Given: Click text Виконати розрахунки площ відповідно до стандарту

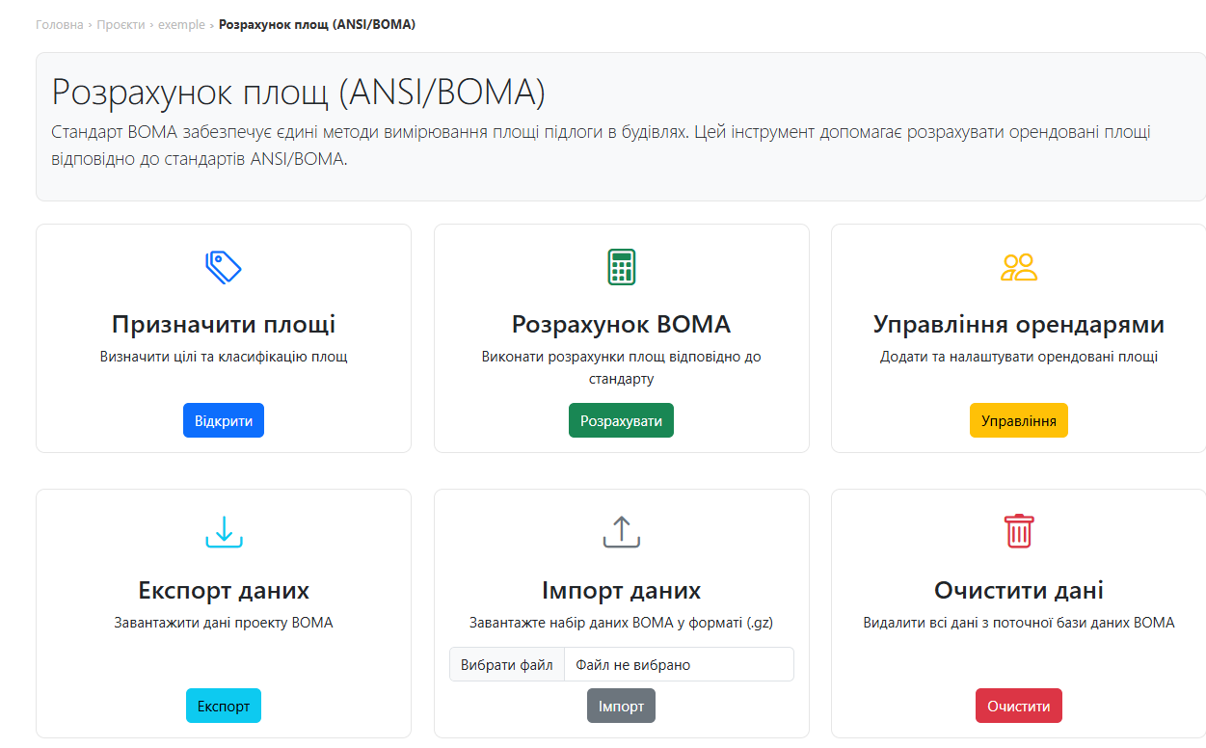Looking at the screenshot, I should point(621,367).
